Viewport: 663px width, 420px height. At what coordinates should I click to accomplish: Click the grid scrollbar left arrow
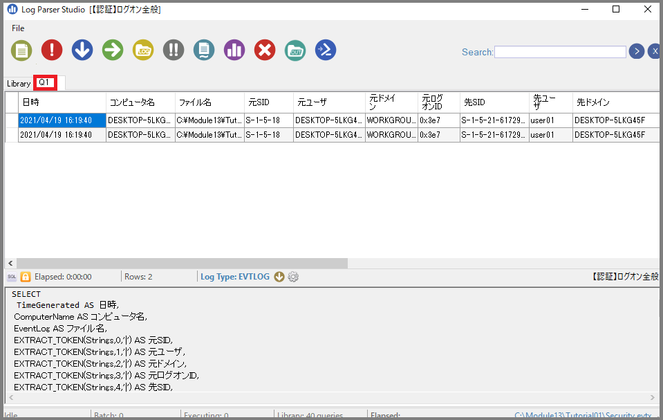tap(10, 264)
